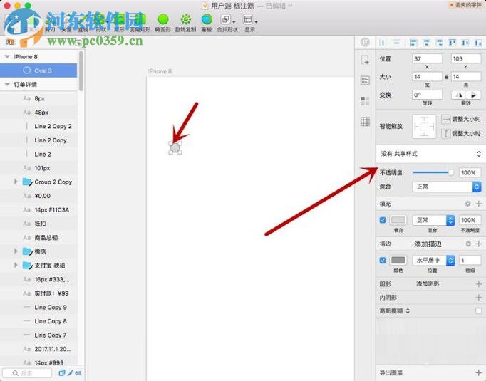
Task: Click the flip horizontal button
Action: coord(459,95)
